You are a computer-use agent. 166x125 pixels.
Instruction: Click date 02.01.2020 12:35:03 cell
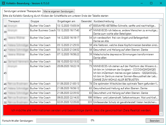(x=68, y=102)
